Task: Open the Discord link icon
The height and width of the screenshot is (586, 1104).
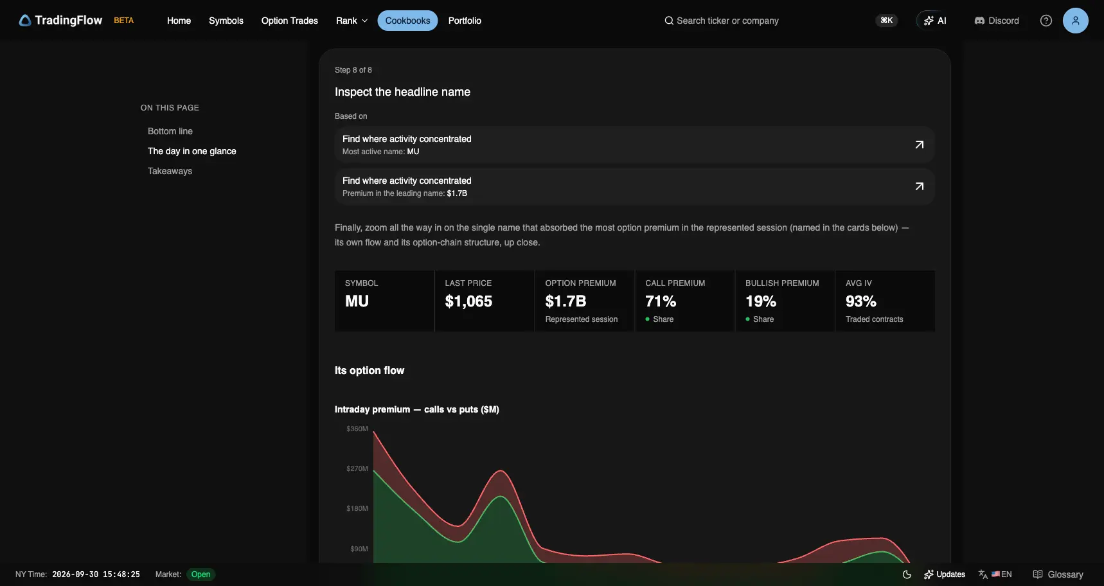Action: 979,21
